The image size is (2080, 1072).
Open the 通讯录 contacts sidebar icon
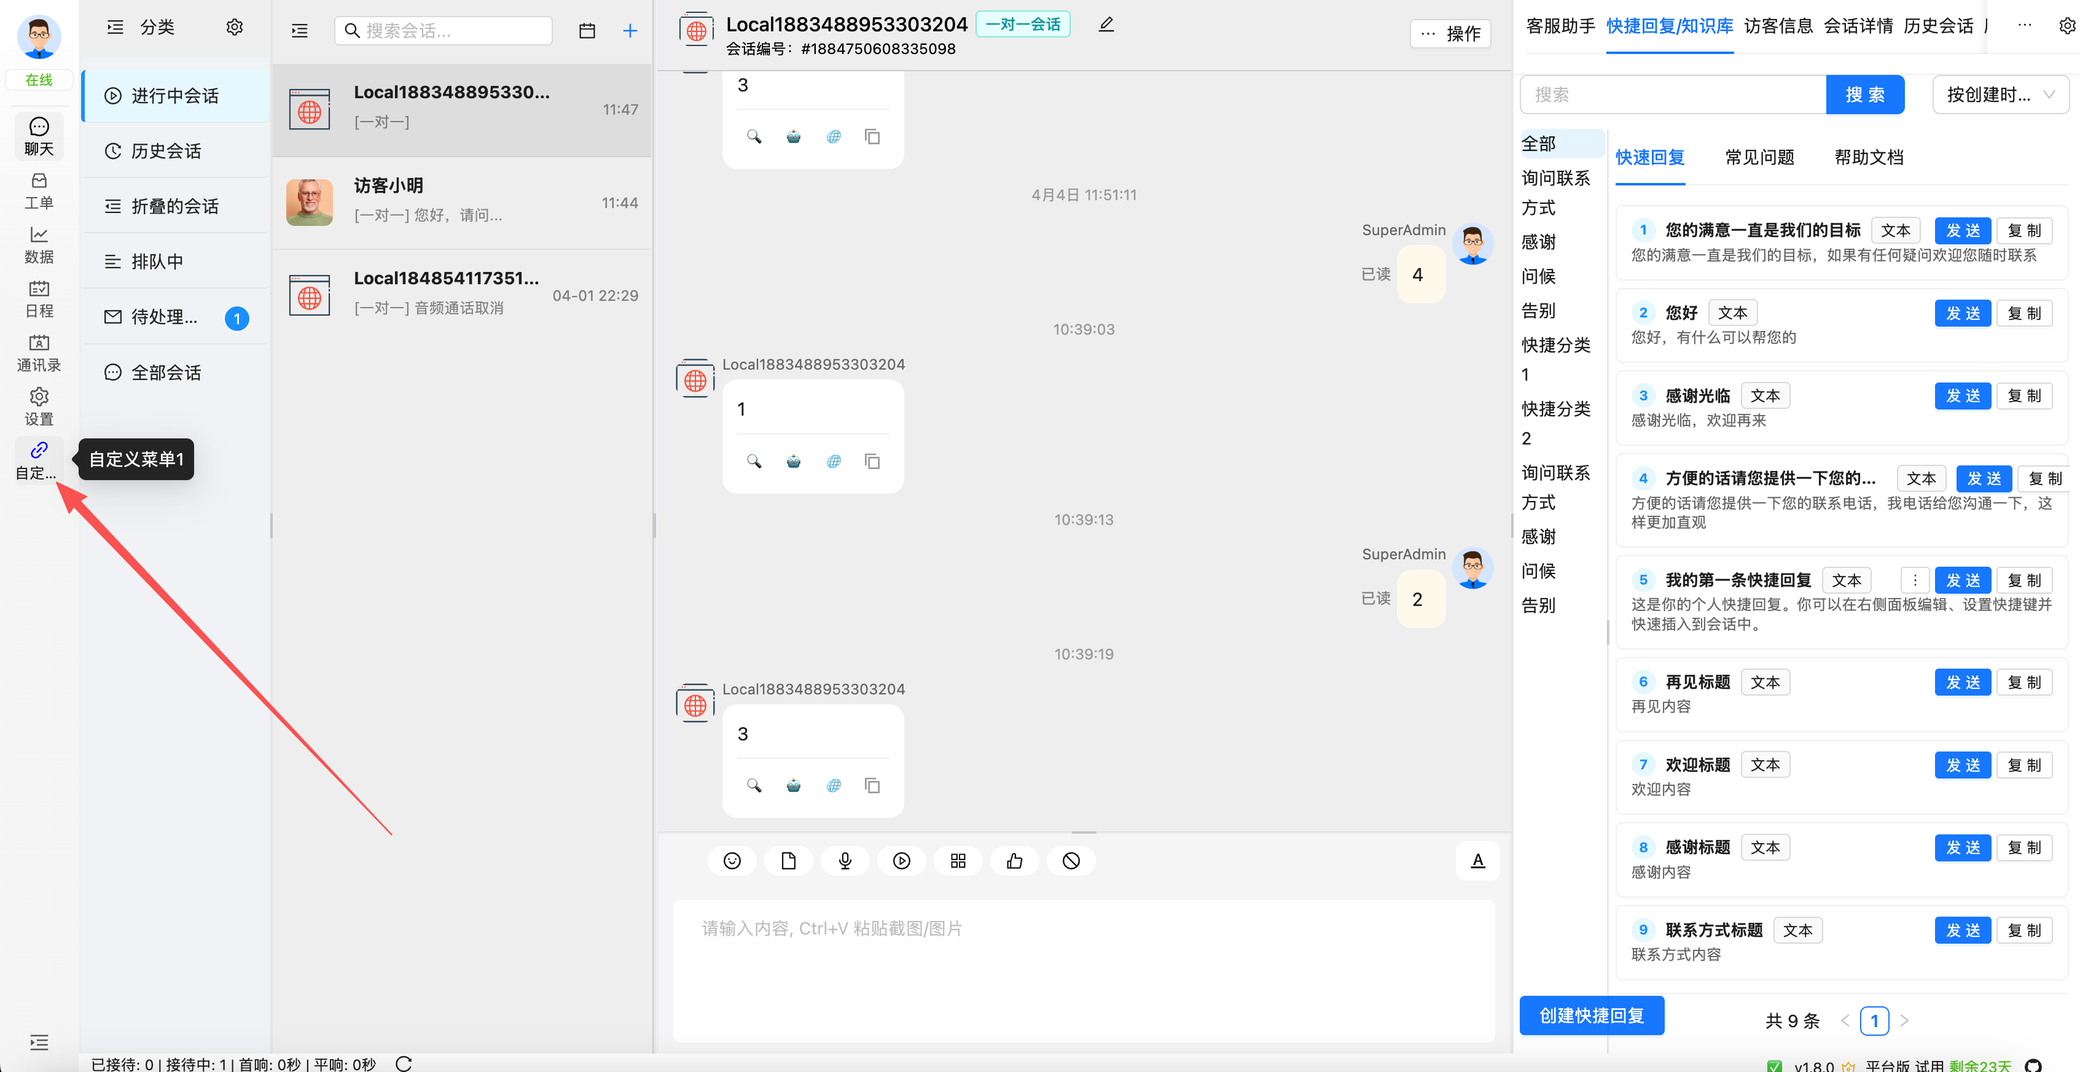coord(39,353)
